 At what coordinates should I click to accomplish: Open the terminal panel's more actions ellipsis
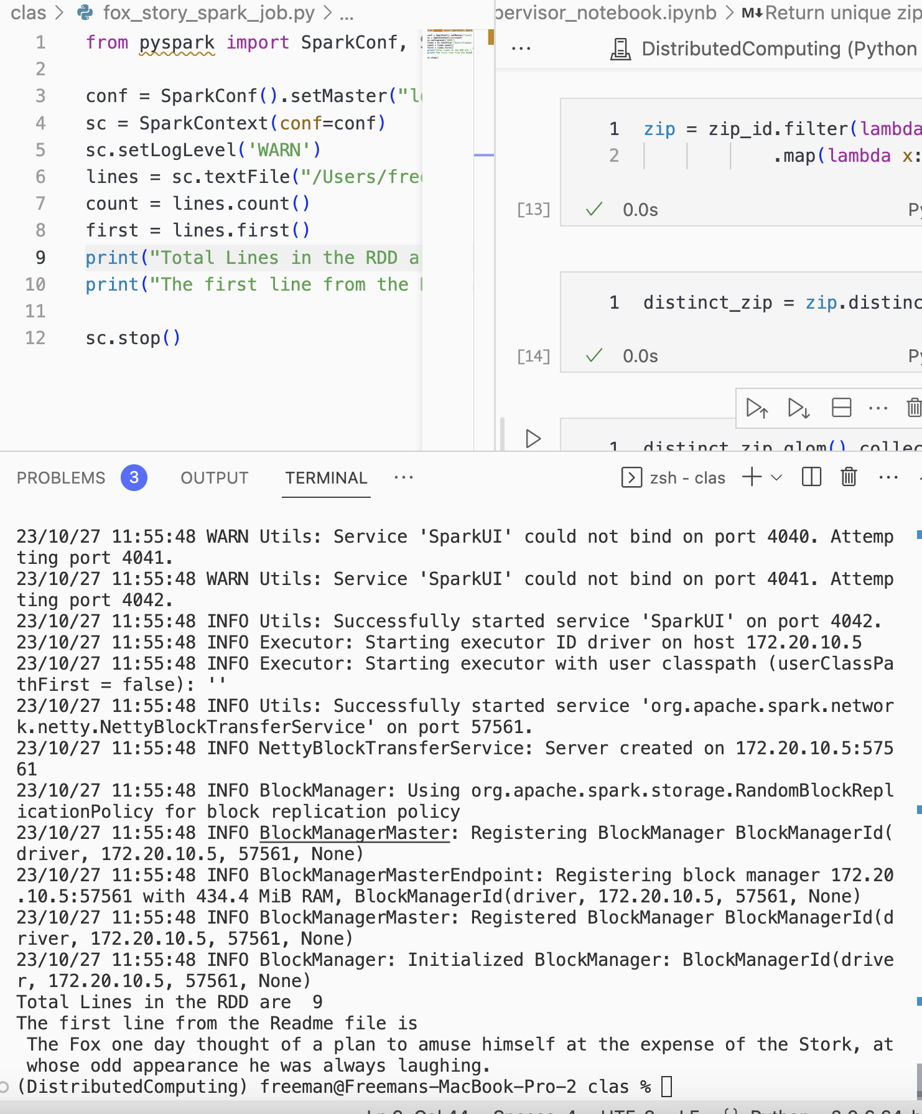coord(888,477)
